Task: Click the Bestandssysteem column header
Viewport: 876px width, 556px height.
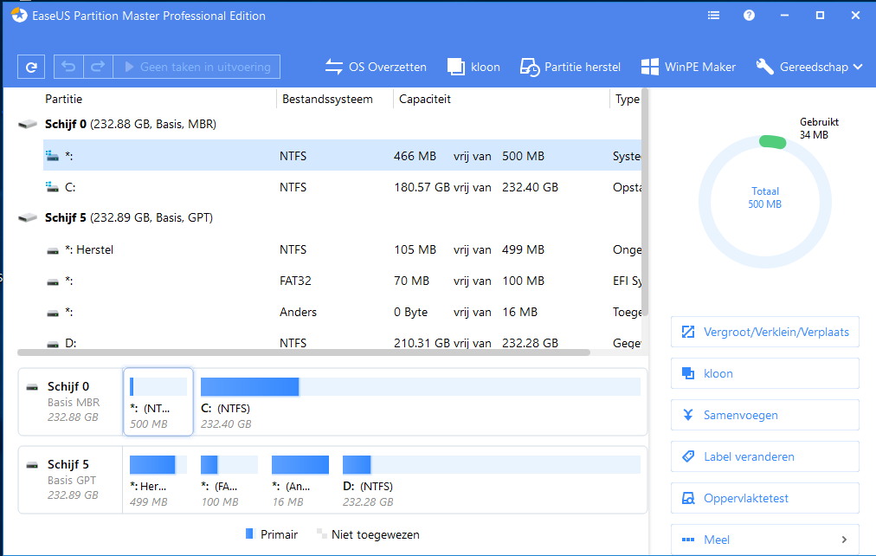Action: [327, 99]
